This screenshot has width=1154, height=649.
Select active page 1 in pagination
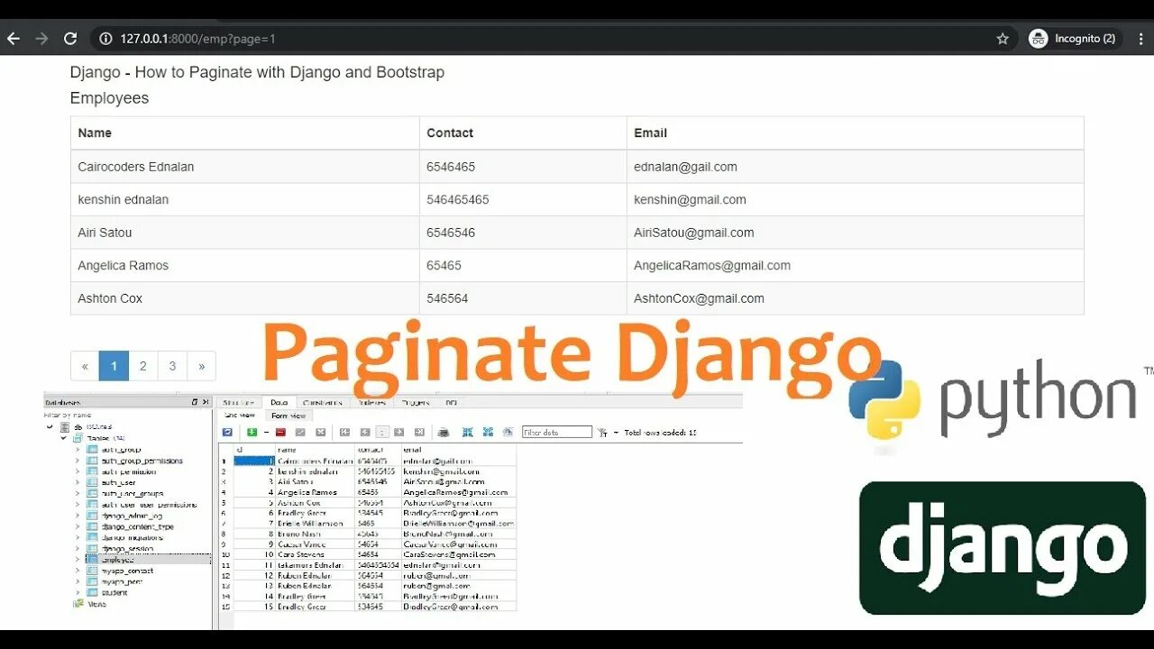click(x=114, y=366)
